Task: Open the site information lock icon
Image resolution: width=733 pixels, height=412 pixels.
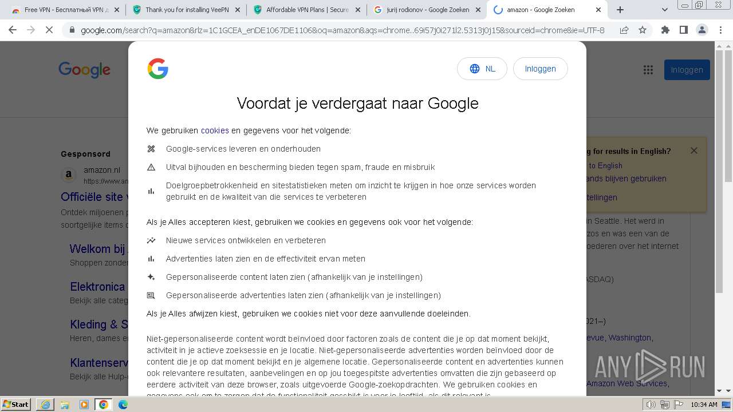Action: [72, 30]
